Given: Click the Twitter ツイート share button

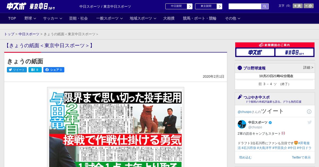Looking at the screenshot, I should pos(17,70).
